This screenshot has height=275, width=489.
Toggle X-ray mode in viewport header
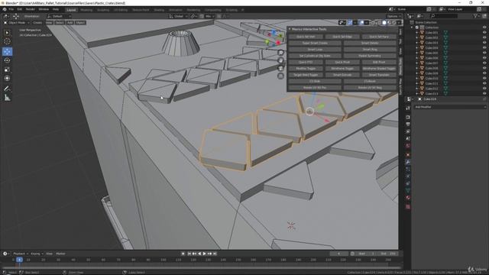tap(373, 22)
